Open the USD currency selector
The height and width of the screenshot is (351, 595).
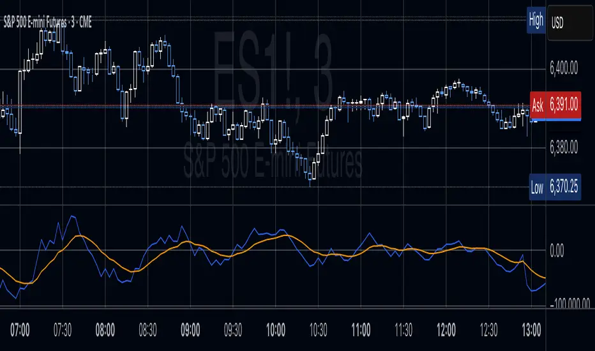click(569, 23)
